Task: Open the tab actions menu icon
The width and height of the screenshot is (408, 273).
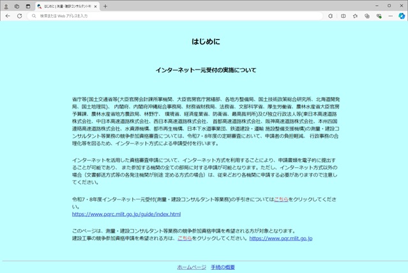Action: (28, 6)
